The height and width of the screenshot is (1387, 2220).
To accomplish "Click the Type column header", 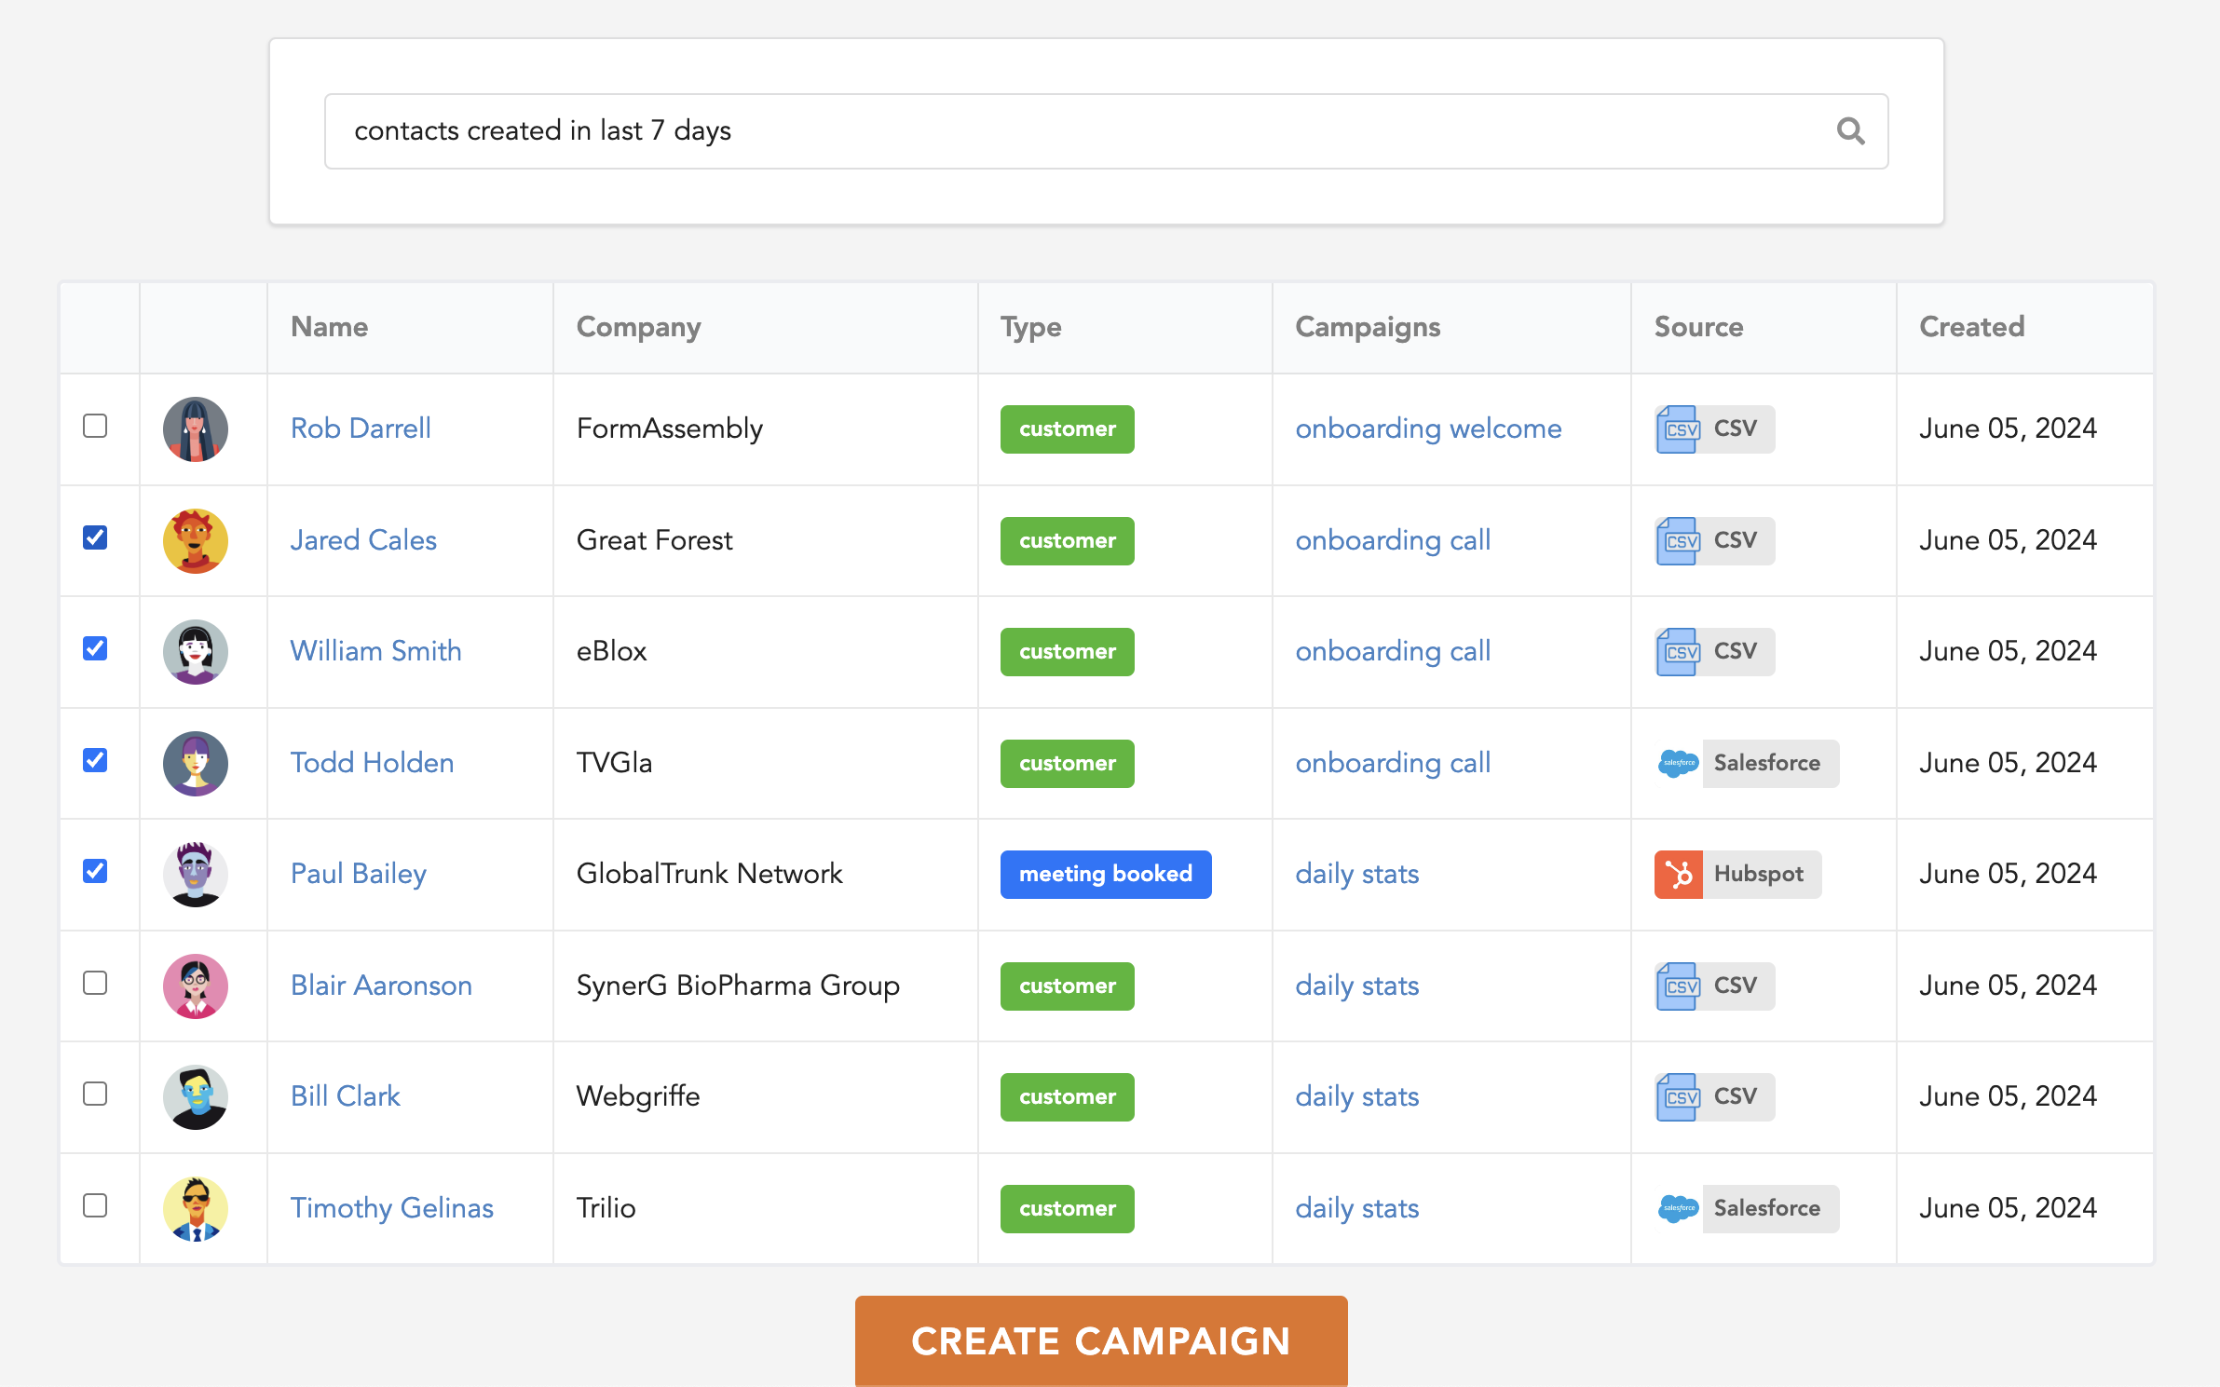I will pyautogui.click(x=1030, y=327).
